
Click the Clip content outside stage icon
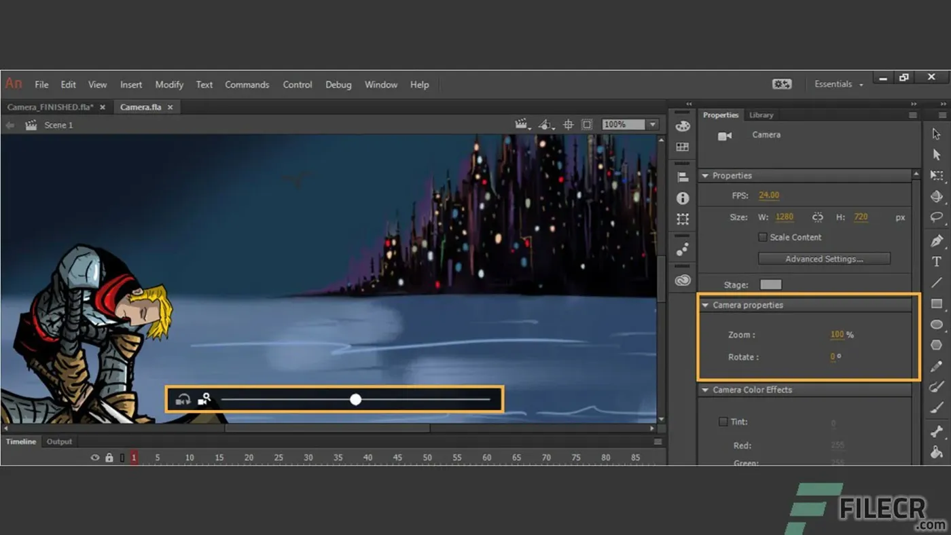click(588, 124)
